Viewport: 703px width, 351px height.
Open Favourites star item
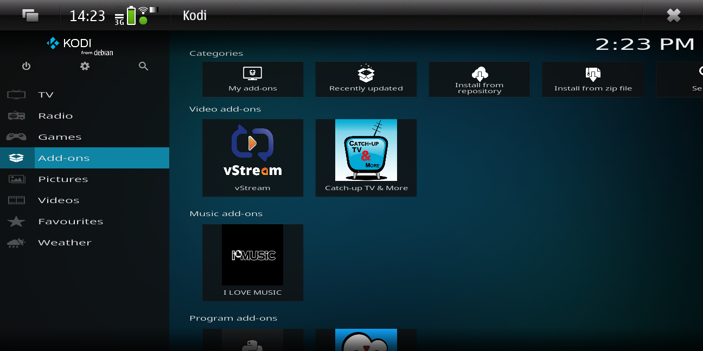(85, 222)
